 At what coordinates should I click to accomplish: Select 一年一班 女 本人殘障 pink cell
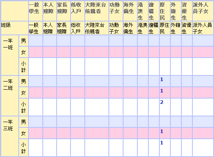tap(50, 52)
